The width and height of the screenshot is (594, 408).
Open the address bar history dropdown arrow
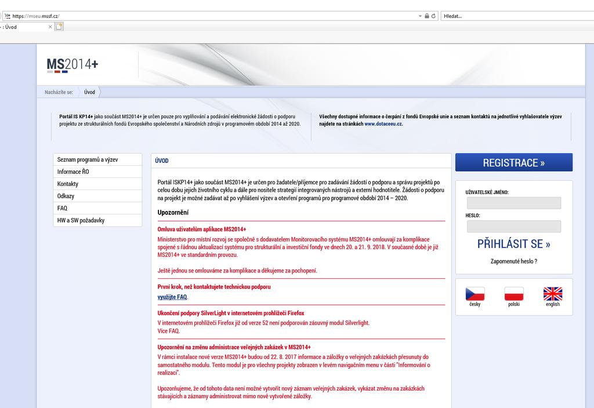tap(420, 16)
